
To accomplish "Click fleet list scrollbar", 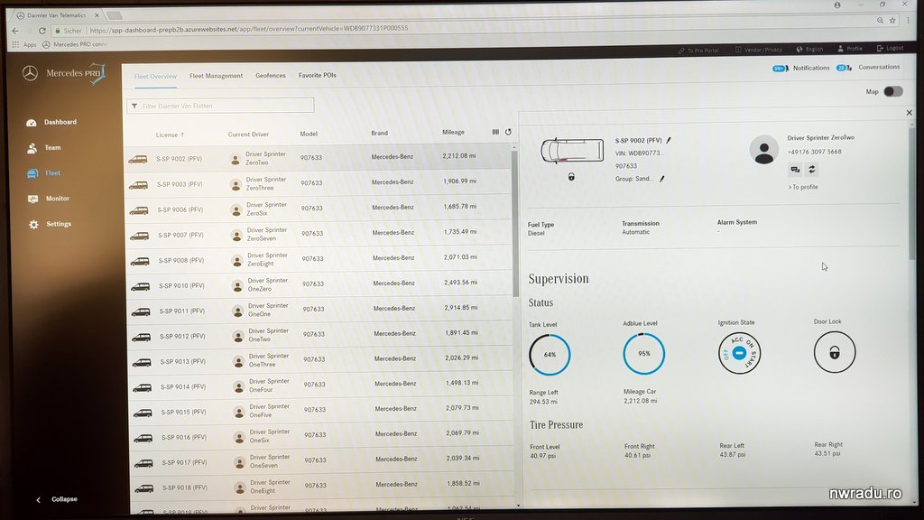I will 515,224.
